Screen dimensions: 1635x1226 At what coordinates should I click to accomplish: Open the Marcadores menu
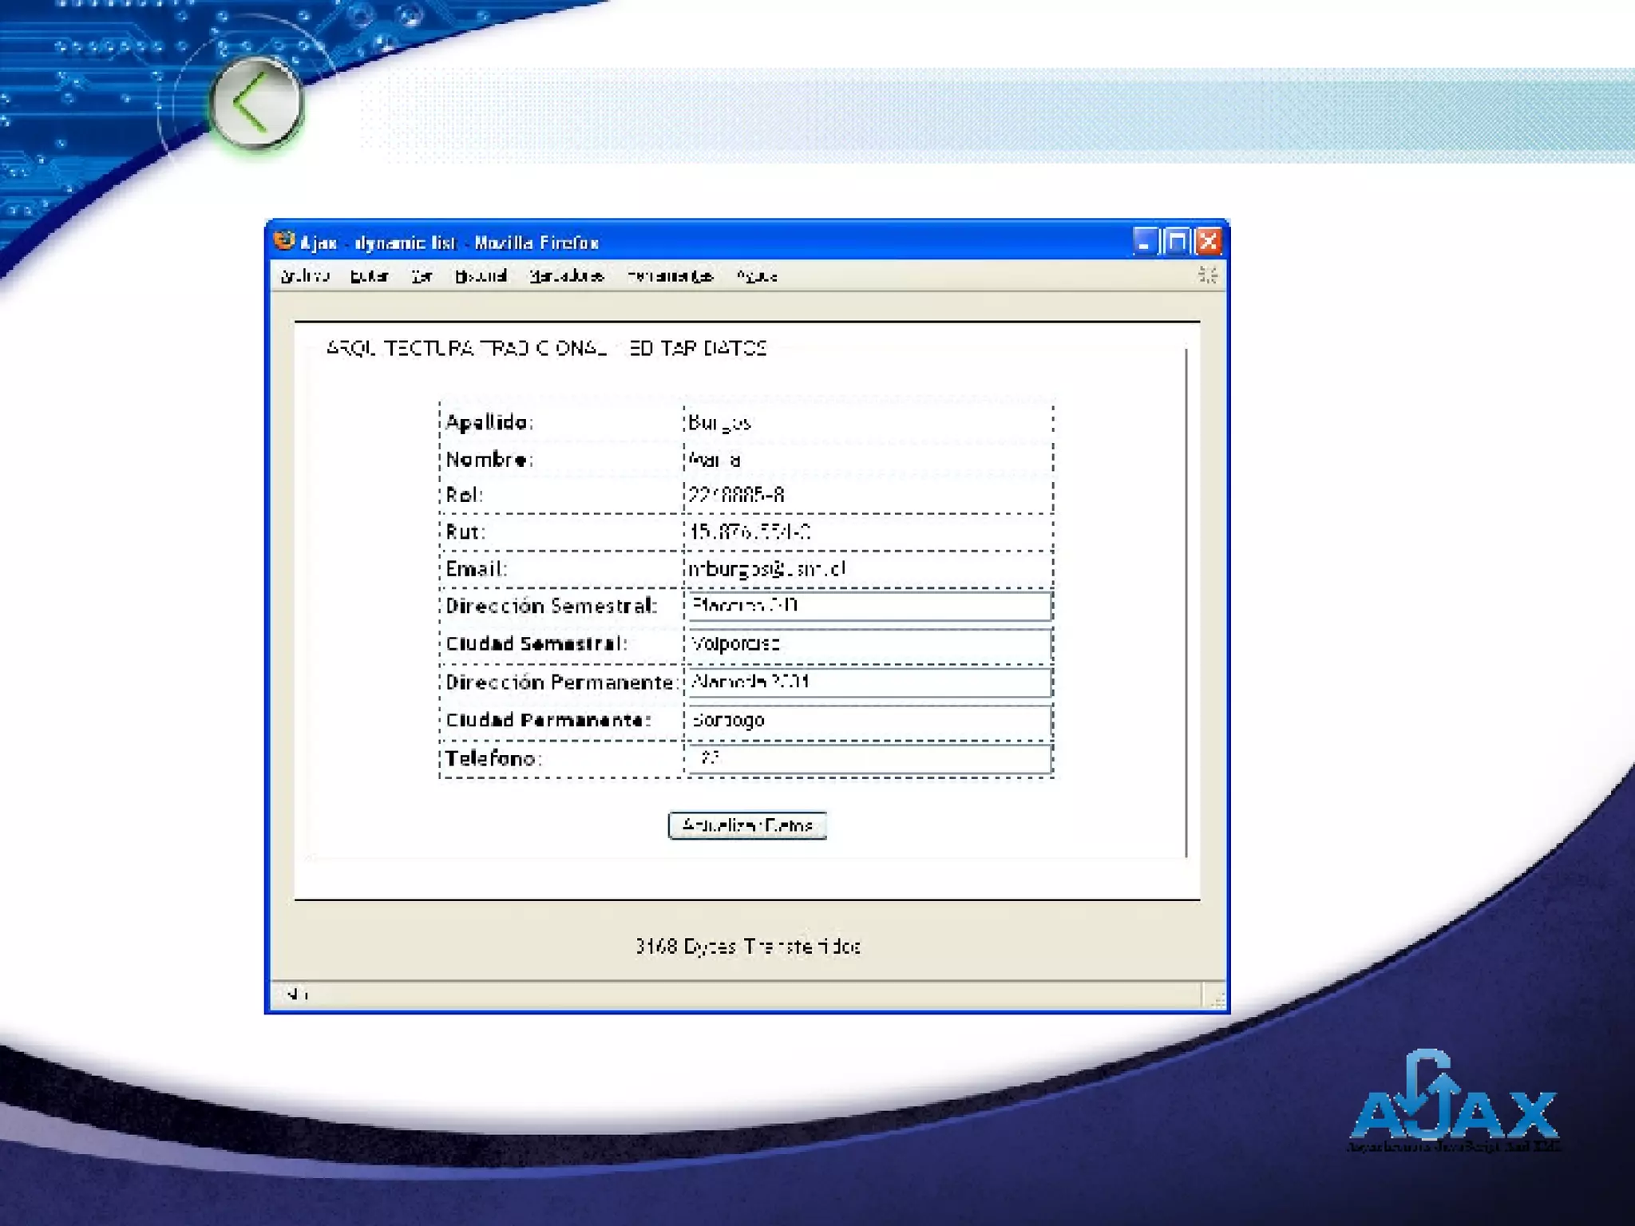point(567,276)
